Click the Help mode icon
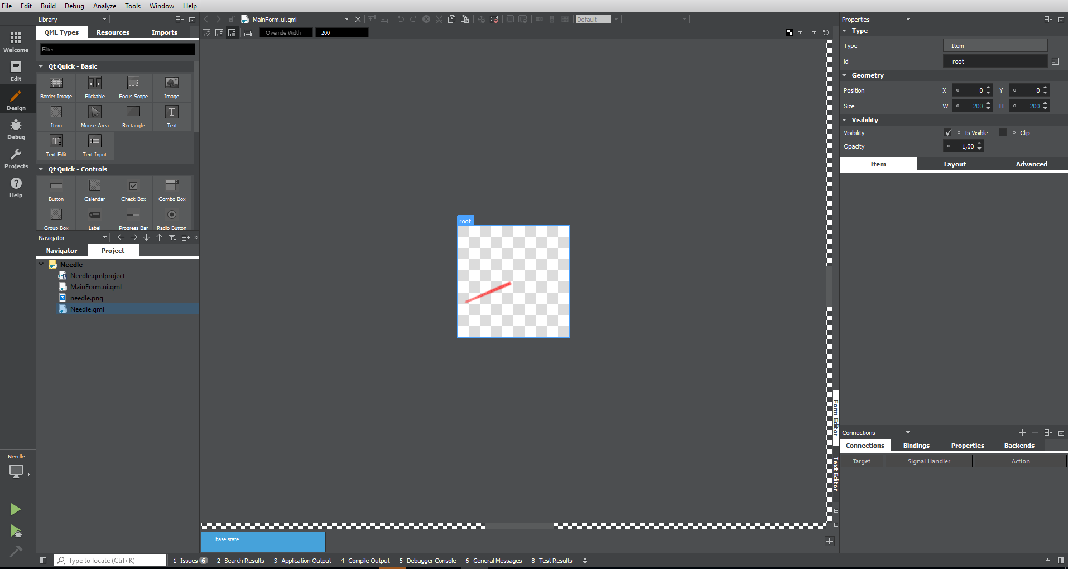 [x=16, y=187]
